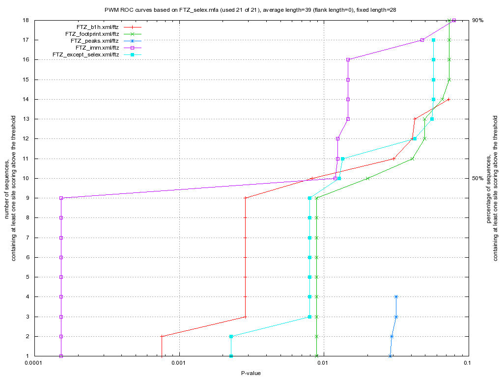This screenshot has height=377, width=503.
Task: Click the FTZ_except_selex.xml/ftz legend label
Action: click(85, 54)
